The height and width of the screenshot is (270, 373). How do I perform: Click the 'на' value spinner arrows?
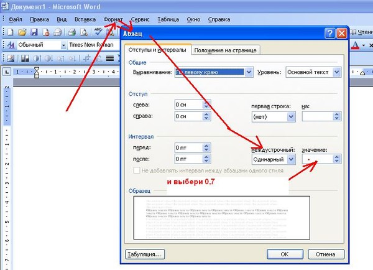click(336, 116)
